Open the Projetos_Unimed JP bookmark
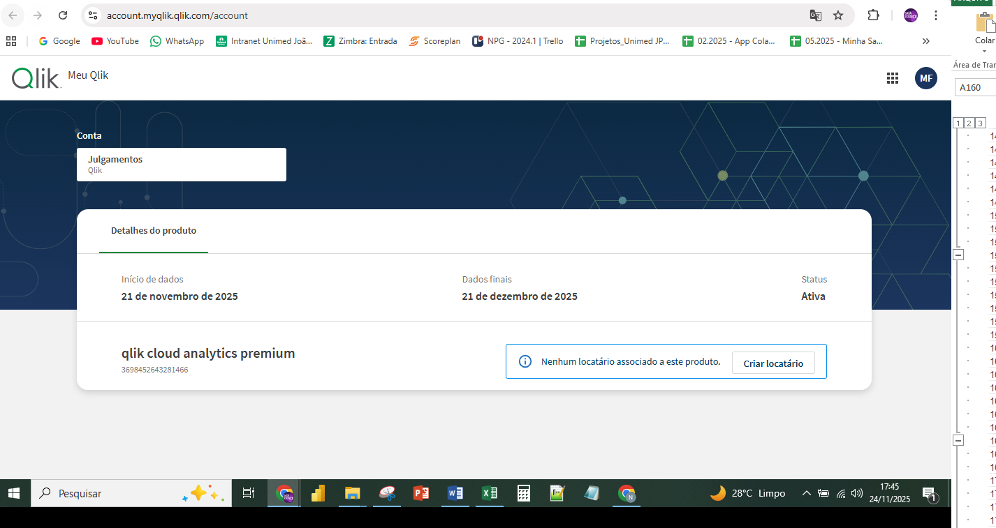This screenshot has width=996, height=528. click(x=622, y=41)
